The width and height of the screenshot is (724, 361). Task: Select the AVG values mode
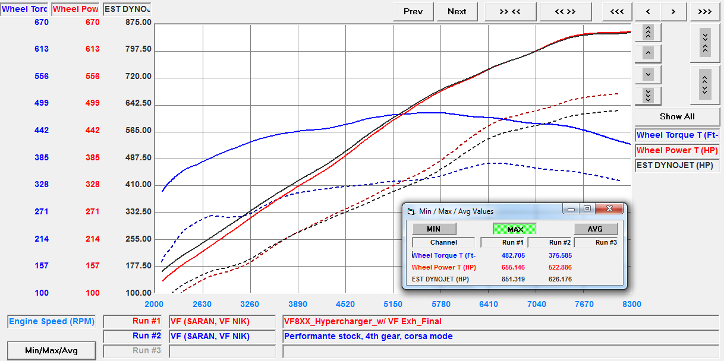click(x=595, y=229)
